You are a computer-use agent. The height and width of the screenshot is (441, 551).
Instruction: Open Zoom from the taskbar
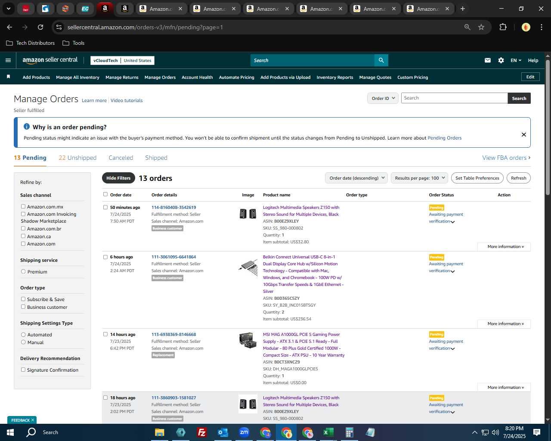point(244,432)
